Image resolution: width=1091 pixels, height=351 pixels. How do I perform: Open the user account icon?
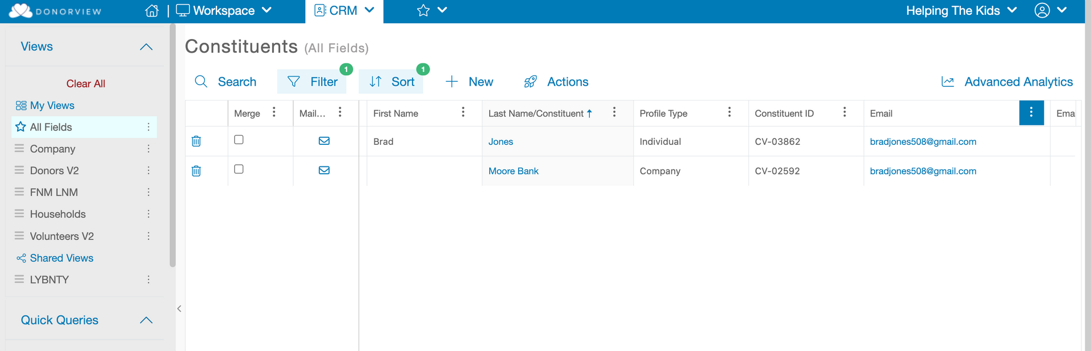1042,11
